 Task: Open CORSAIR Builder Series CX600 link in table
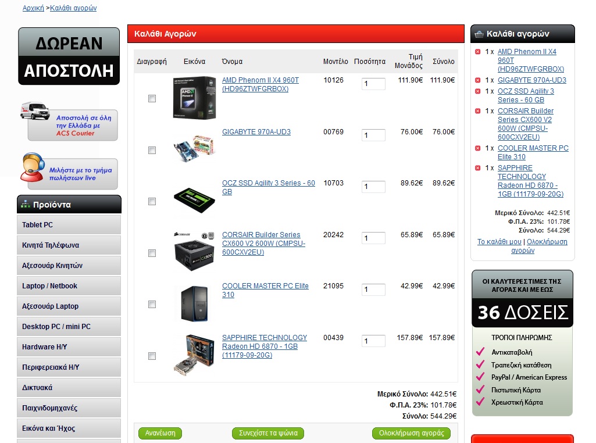[263, 243]
